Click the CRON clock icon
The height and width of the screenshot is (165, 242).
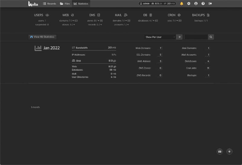[179, 15]
